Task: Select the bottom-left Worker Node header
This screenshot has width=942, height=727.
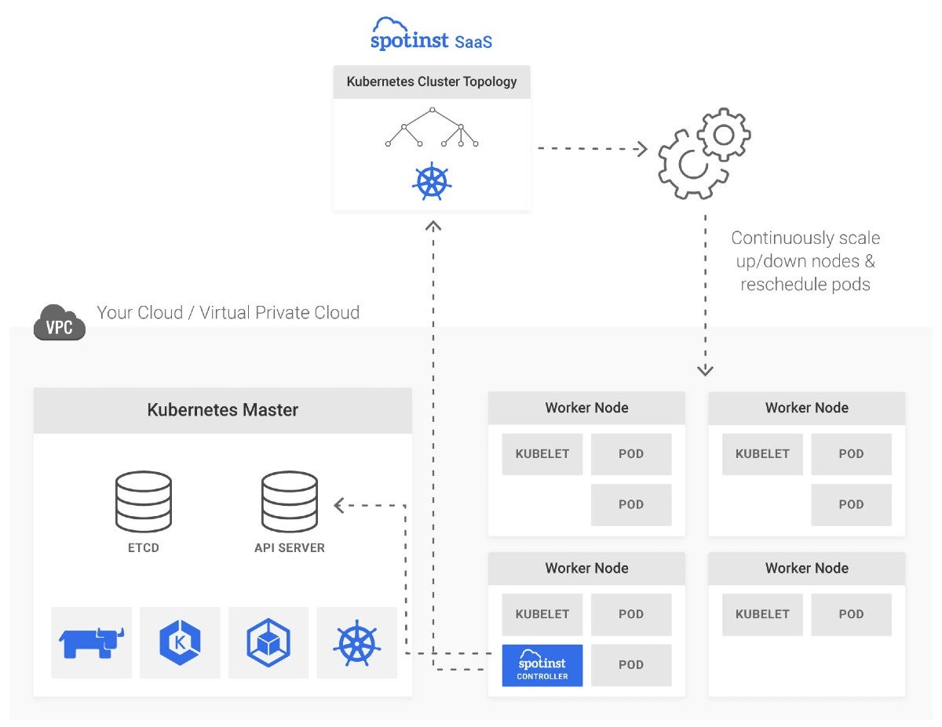Action: [586, 568]
